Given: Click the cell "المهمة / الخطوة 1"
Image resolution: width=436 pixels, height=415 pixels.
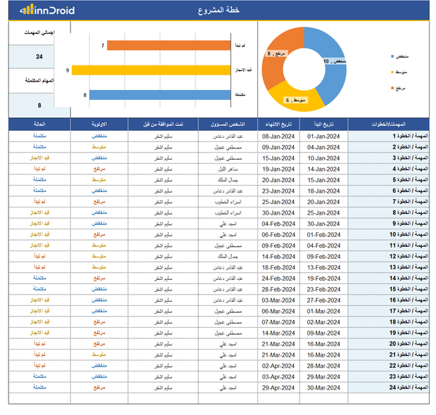Looking at the screenshot, I should coord(389,136).
